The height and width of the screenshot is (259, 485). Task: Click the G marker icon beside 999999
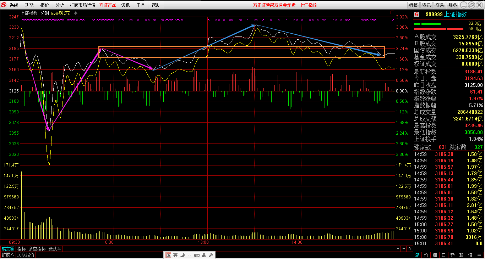pos(416,15)
